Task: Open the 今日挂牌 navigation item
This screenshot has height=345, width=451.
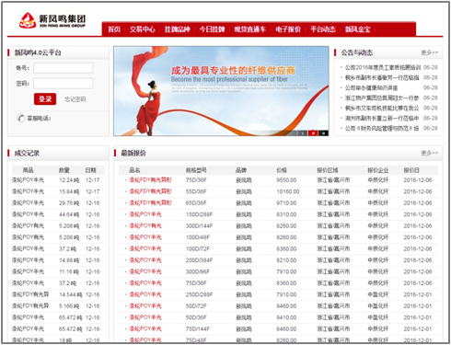Action: [212, 29]
